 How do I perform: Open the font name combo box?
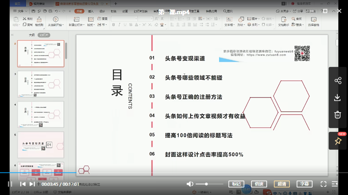point(124,19)
